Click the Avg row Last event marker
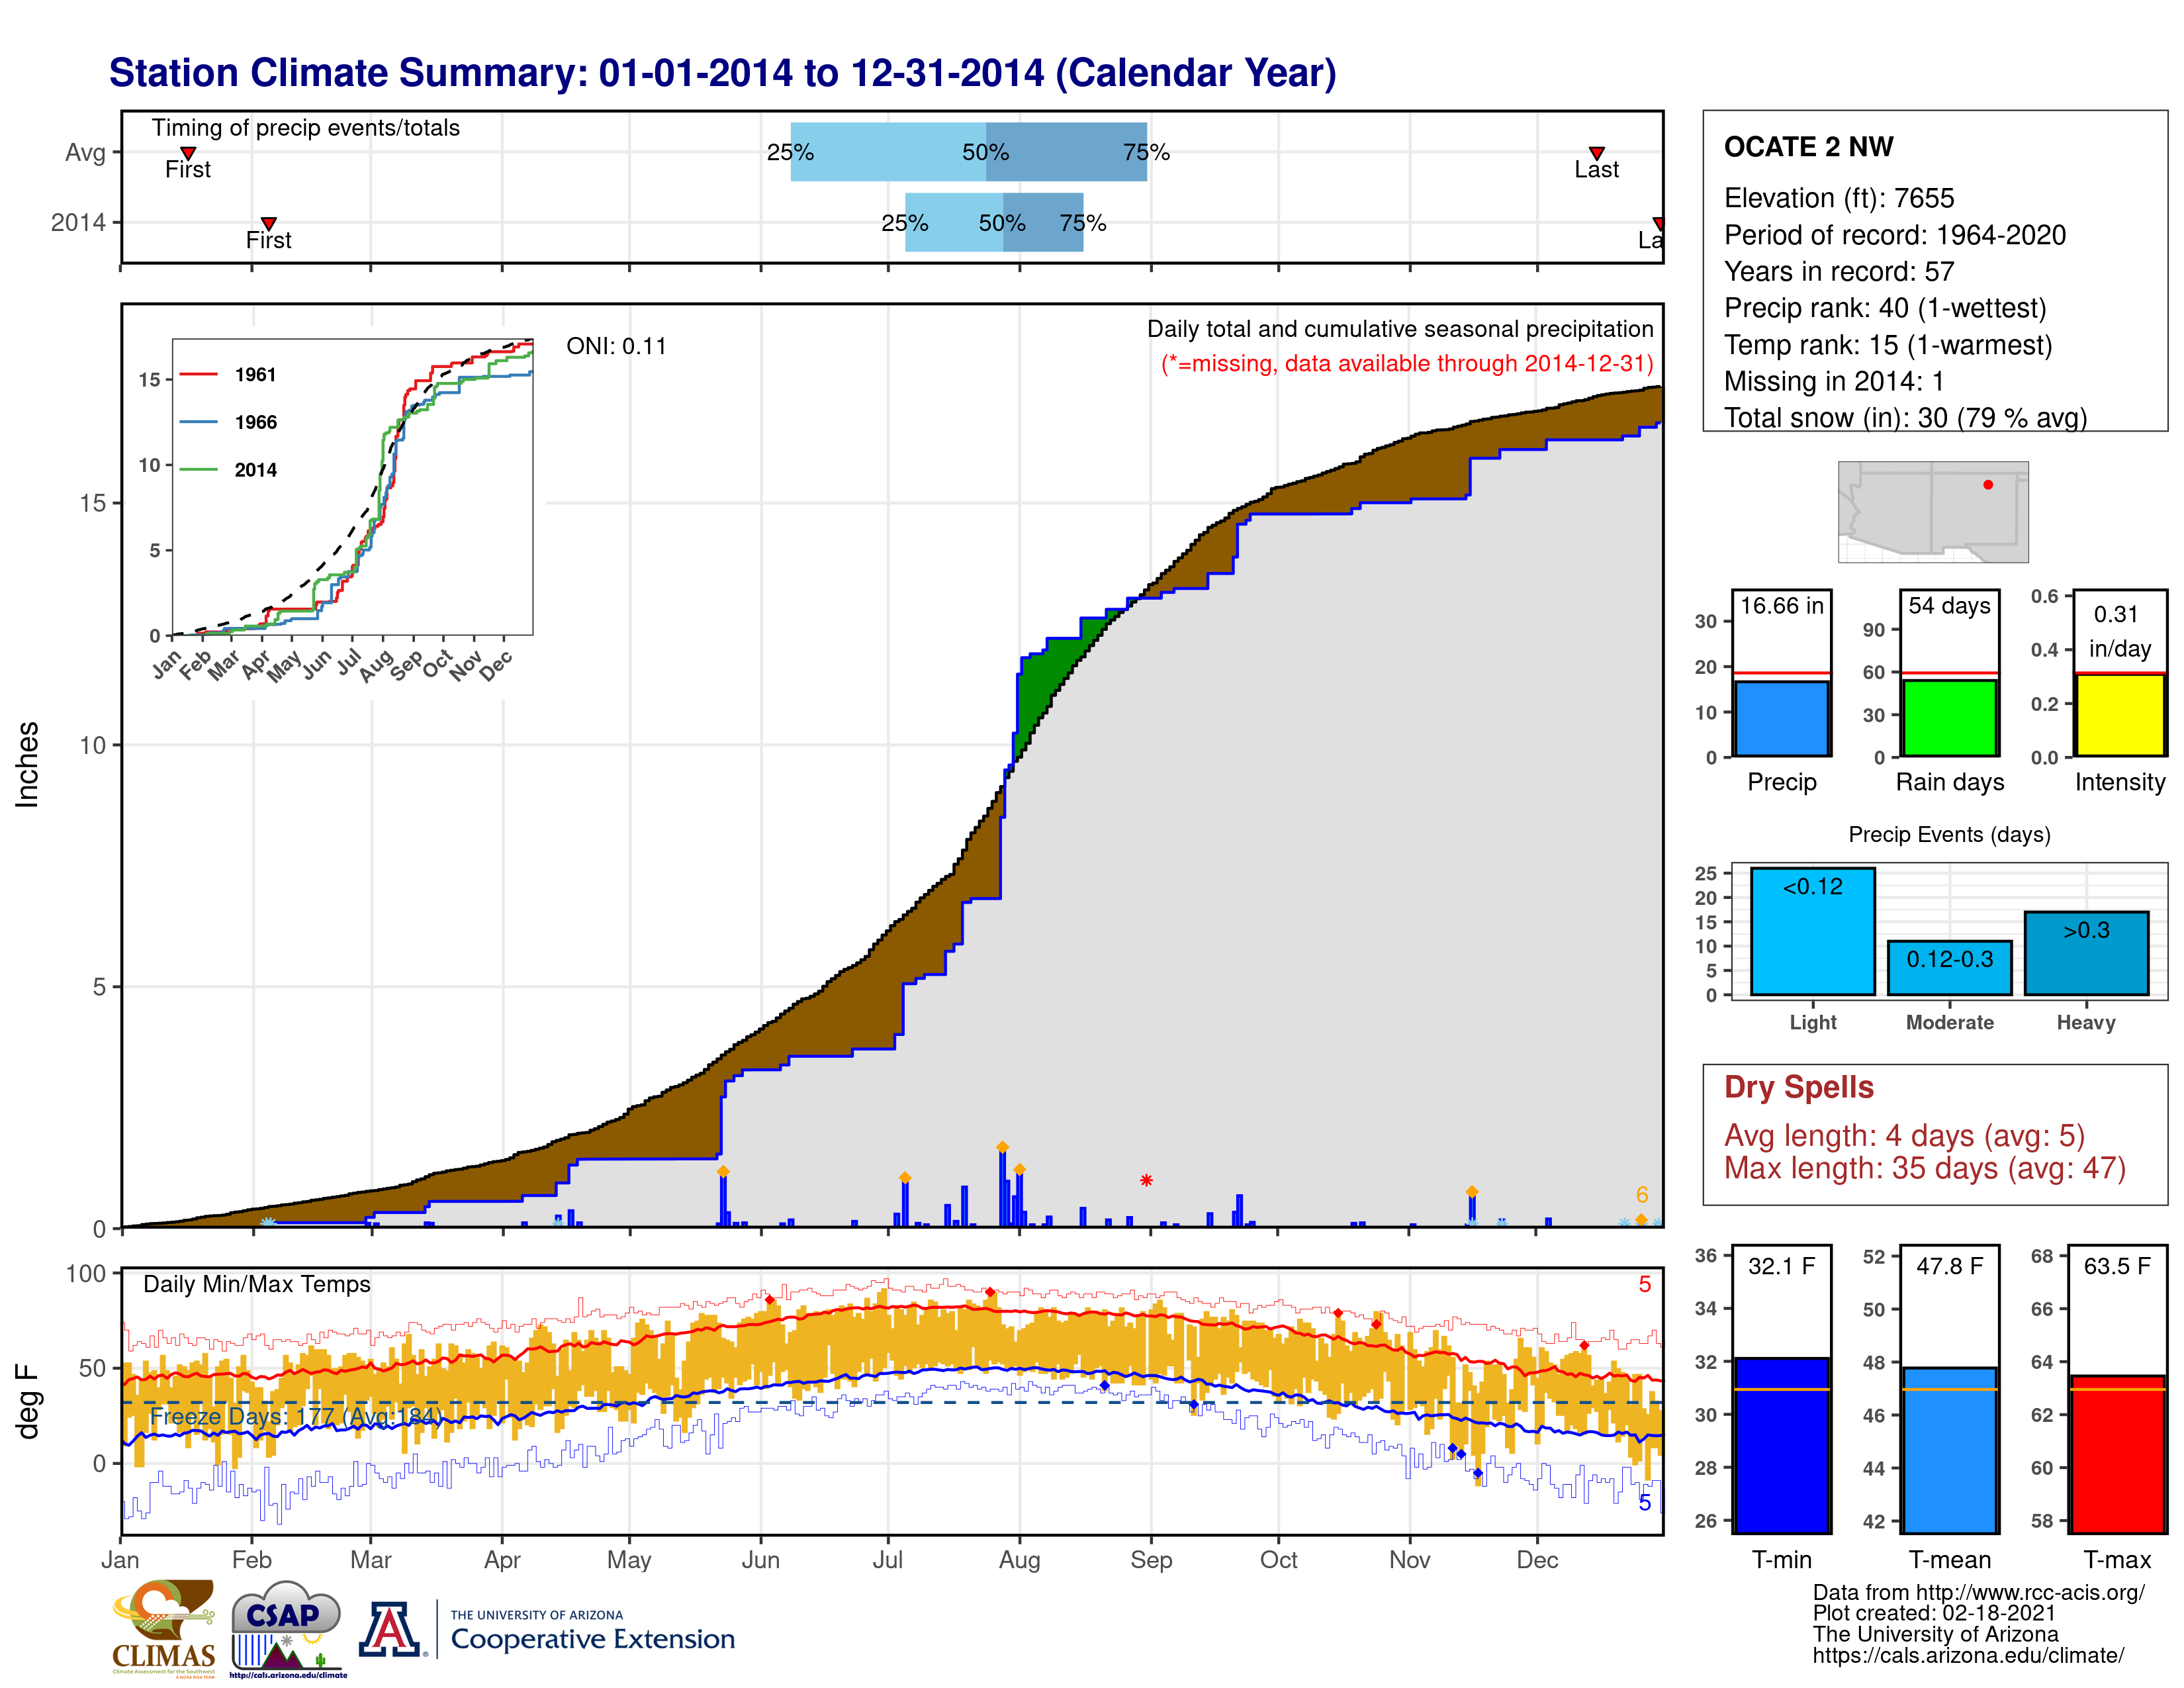 click(x=1597, y=153)
